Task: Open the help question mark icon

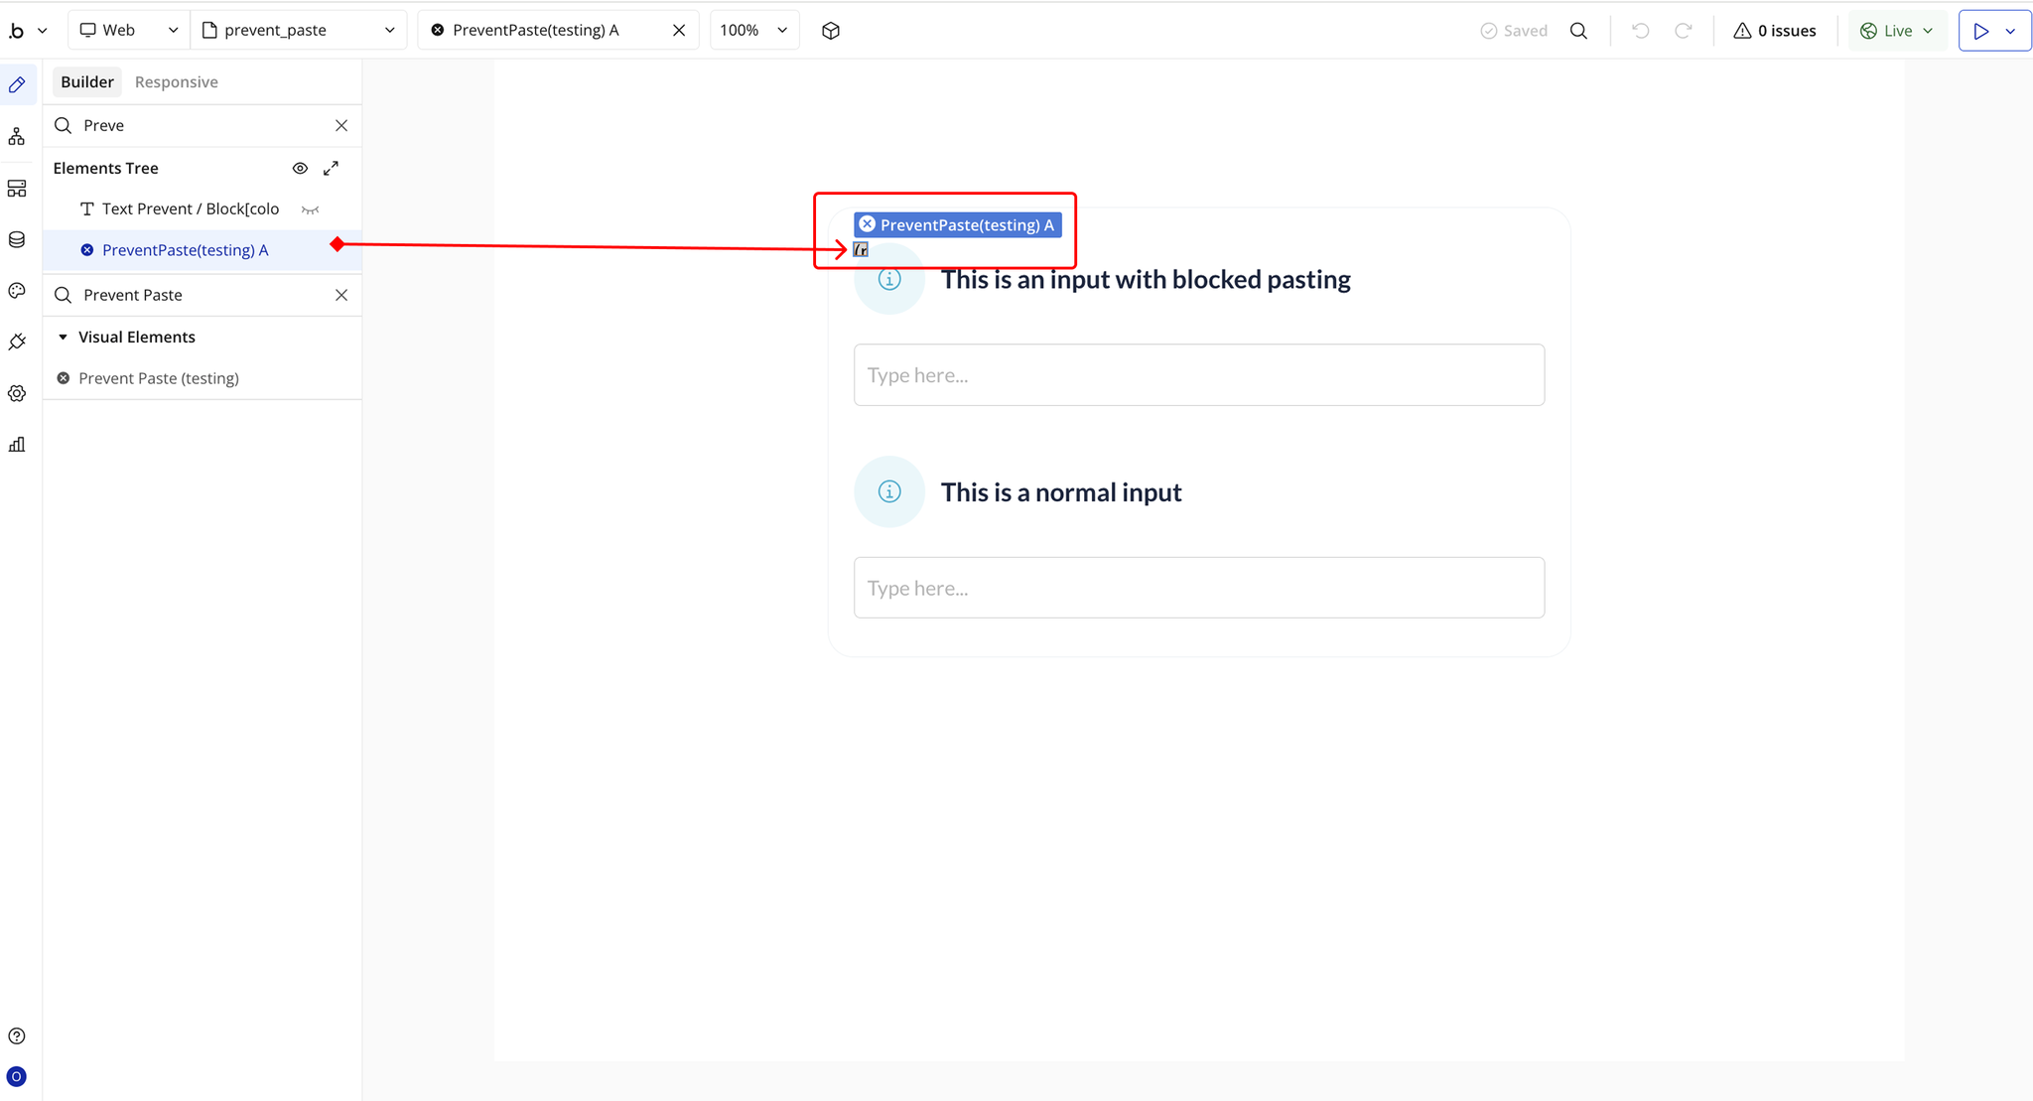Action: (x=17, y=1035)
